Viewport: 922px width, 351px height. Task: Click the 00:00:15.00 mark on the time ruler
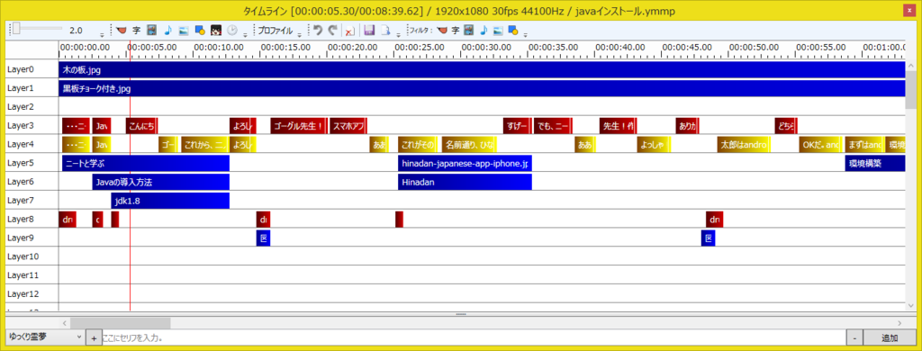point(285,47)
